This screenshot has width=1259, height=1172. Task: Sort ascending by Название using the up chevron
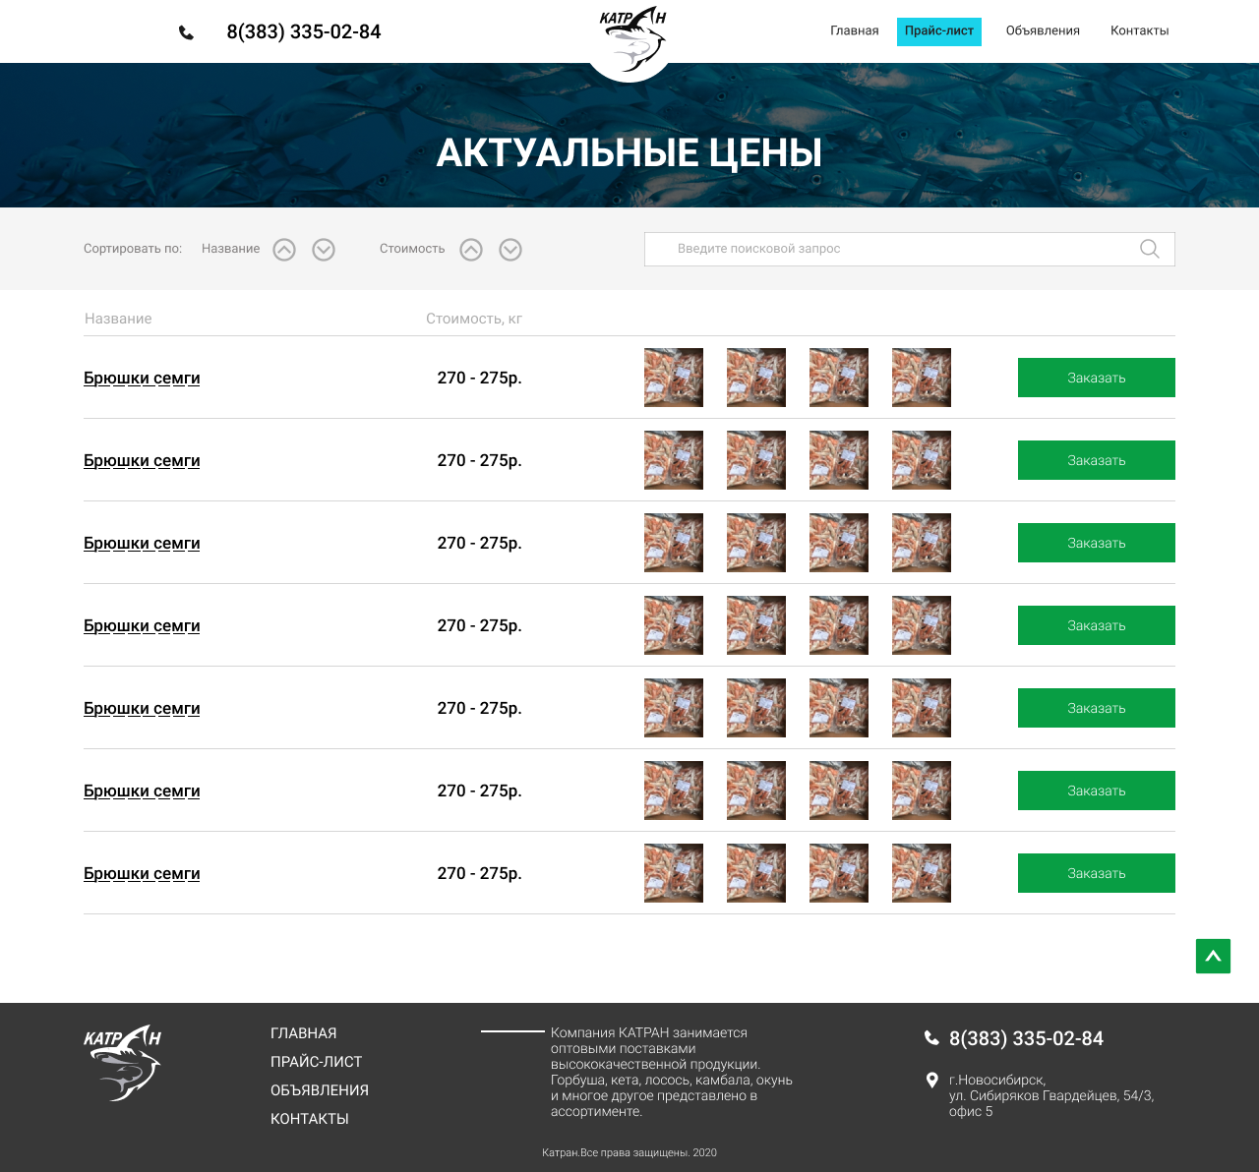pos(284,250)
